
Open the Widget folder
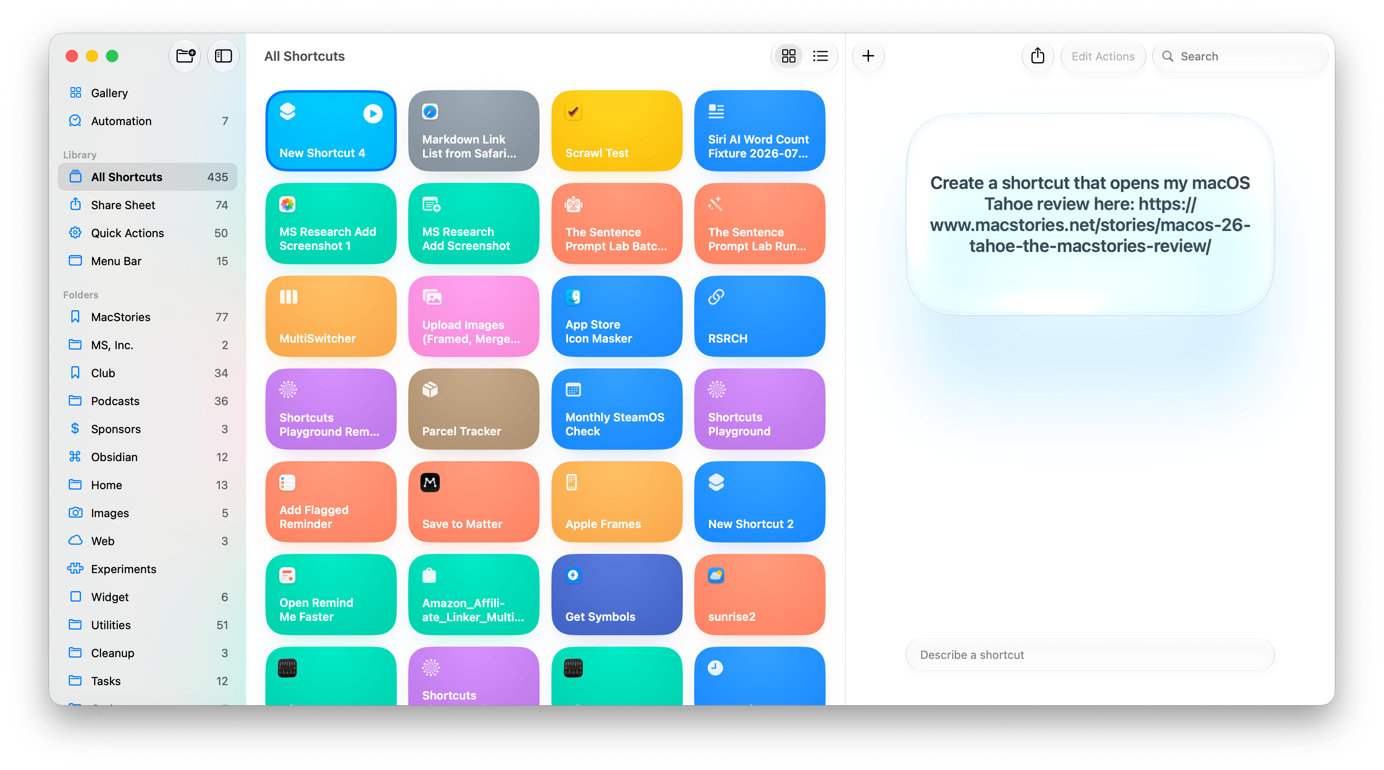147,596
